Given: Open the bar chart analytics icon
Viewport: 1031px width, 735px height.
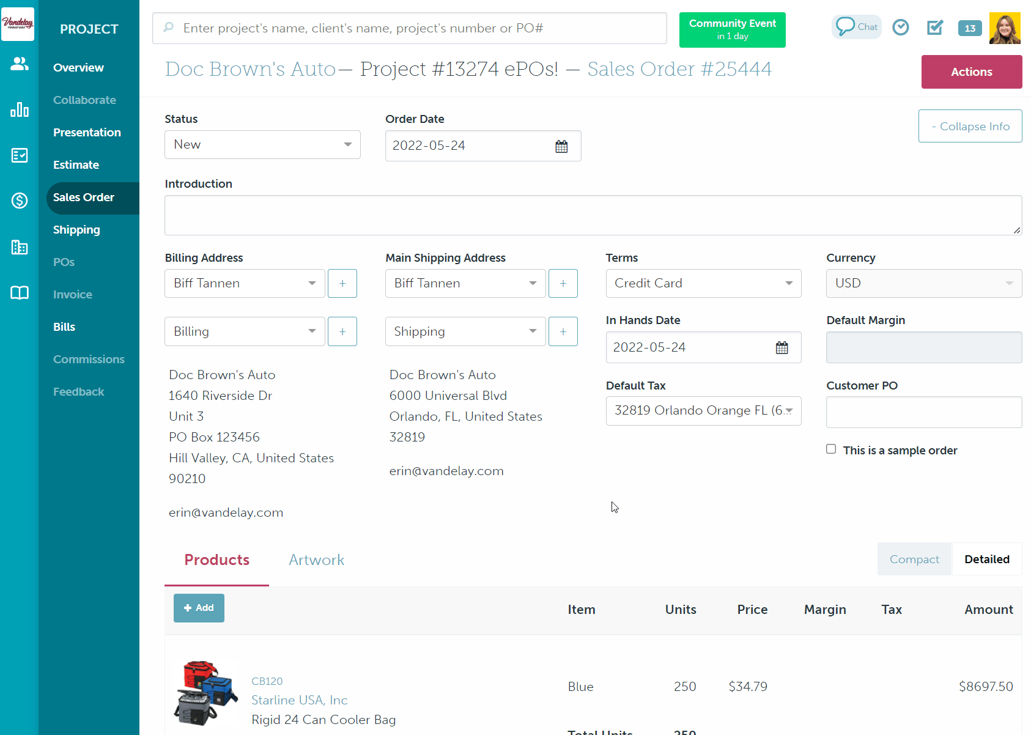Looking at the screenshot, I should 20,109.
